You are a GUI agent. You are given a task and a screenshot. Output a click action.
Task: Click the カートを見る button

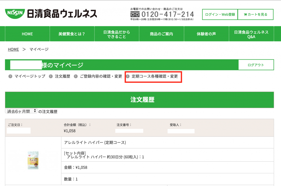[x=255, y=15]
